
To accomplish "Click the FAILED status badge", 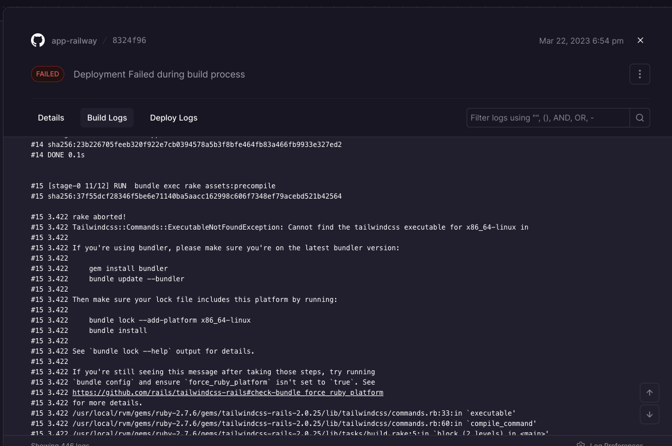I will 48,74.
